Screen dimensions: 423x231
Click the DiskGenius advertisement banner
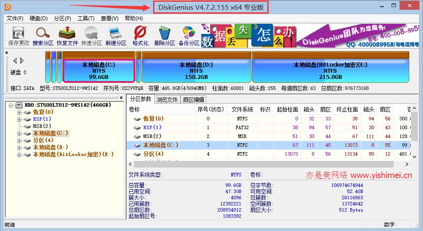click(354, 36)
